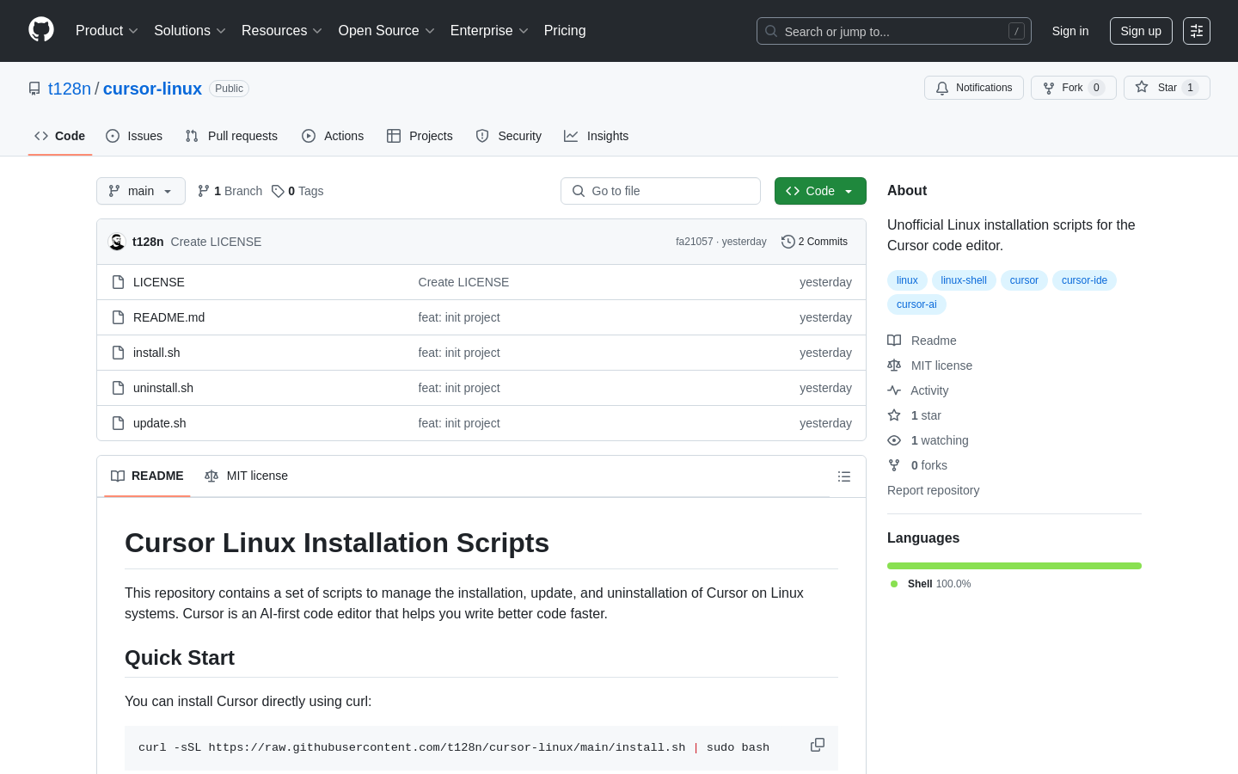Switch to the README tab
The height and width of the screenshot is (774, 1238).
147,476
